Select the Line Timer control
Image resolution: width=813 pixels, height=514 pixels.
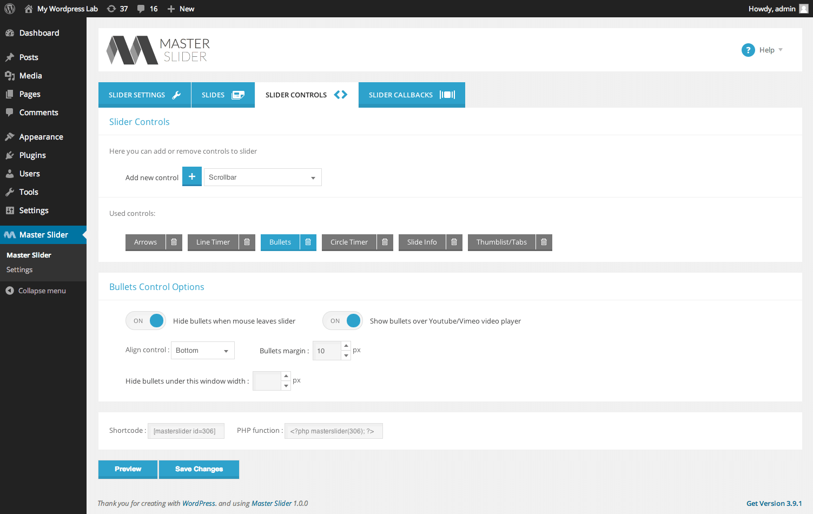click(x=213, y=242)
